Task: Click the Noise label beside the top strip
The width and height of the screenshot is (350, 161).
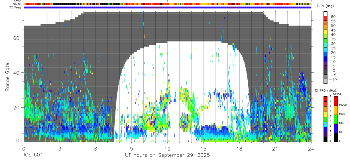Action: pos(17,4)
